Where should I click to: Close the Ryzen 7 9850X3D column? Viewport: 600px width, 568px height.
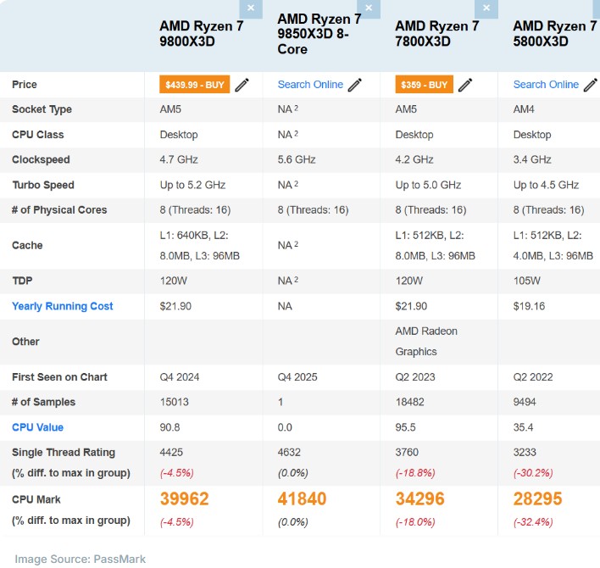click(369, 8)
